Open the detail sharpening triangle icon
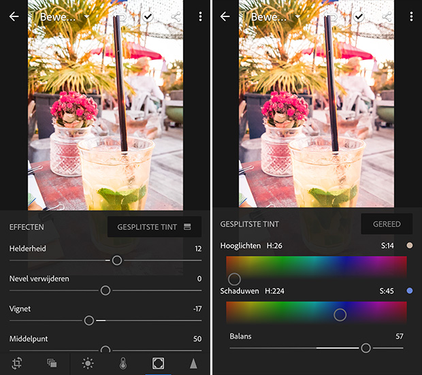The height and width of the screenshot is (375, 422). coord(193,363)
